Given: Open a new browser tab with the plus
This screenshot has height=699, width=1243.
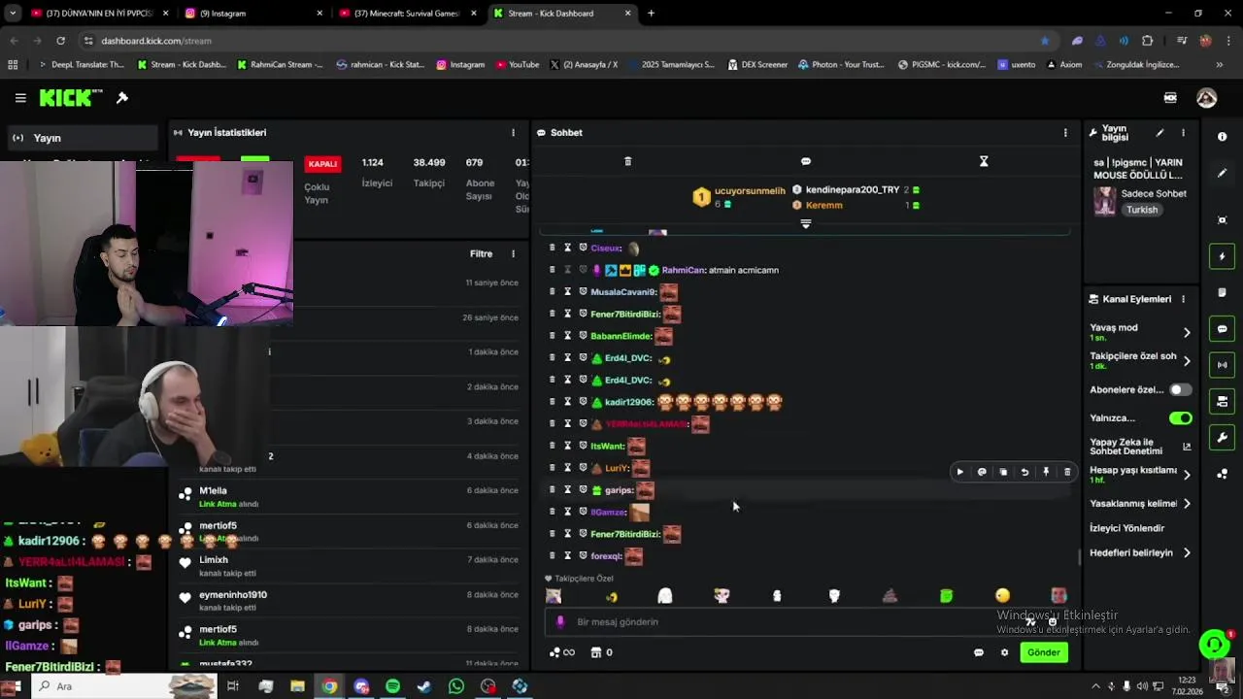Looking at the screenshot, I should click(x=651, y=14).
